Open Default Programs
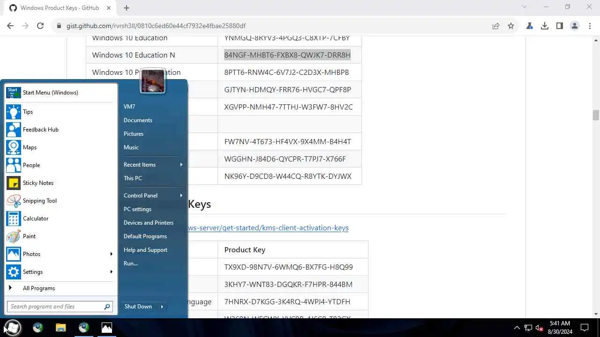Screen dimensions: 600x337 pos(145,236)
